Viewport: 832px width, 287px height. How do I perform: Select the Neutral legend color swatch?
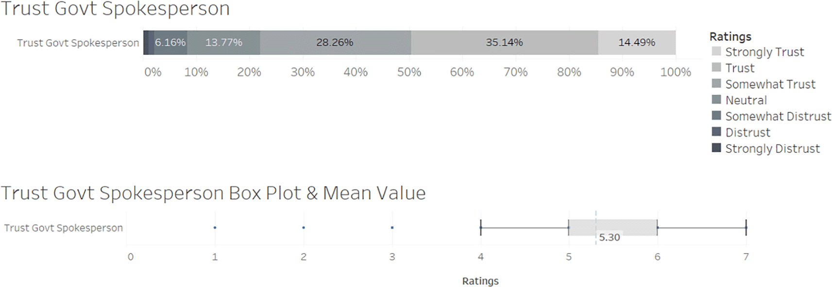[716, 99]
